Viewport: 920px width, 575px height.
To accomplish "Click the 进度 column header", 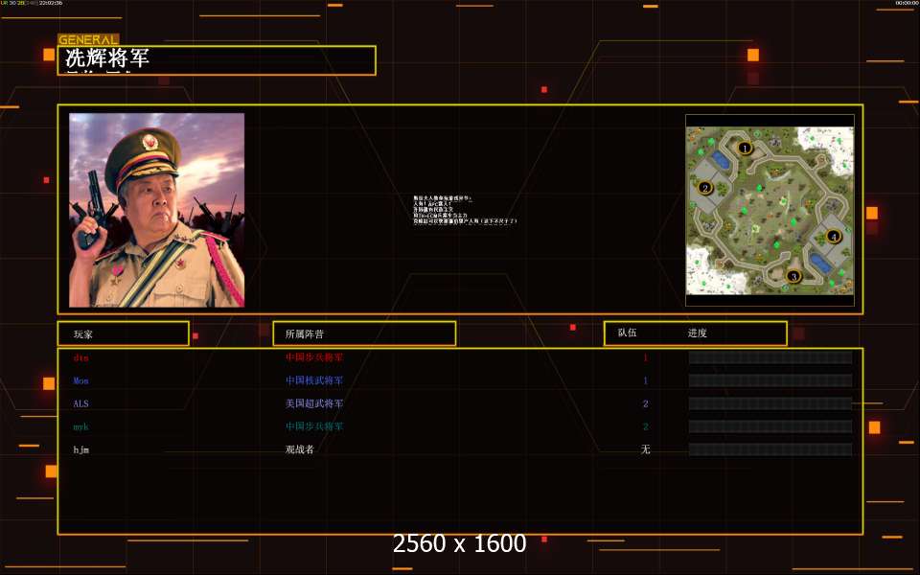I will [697, 333].
